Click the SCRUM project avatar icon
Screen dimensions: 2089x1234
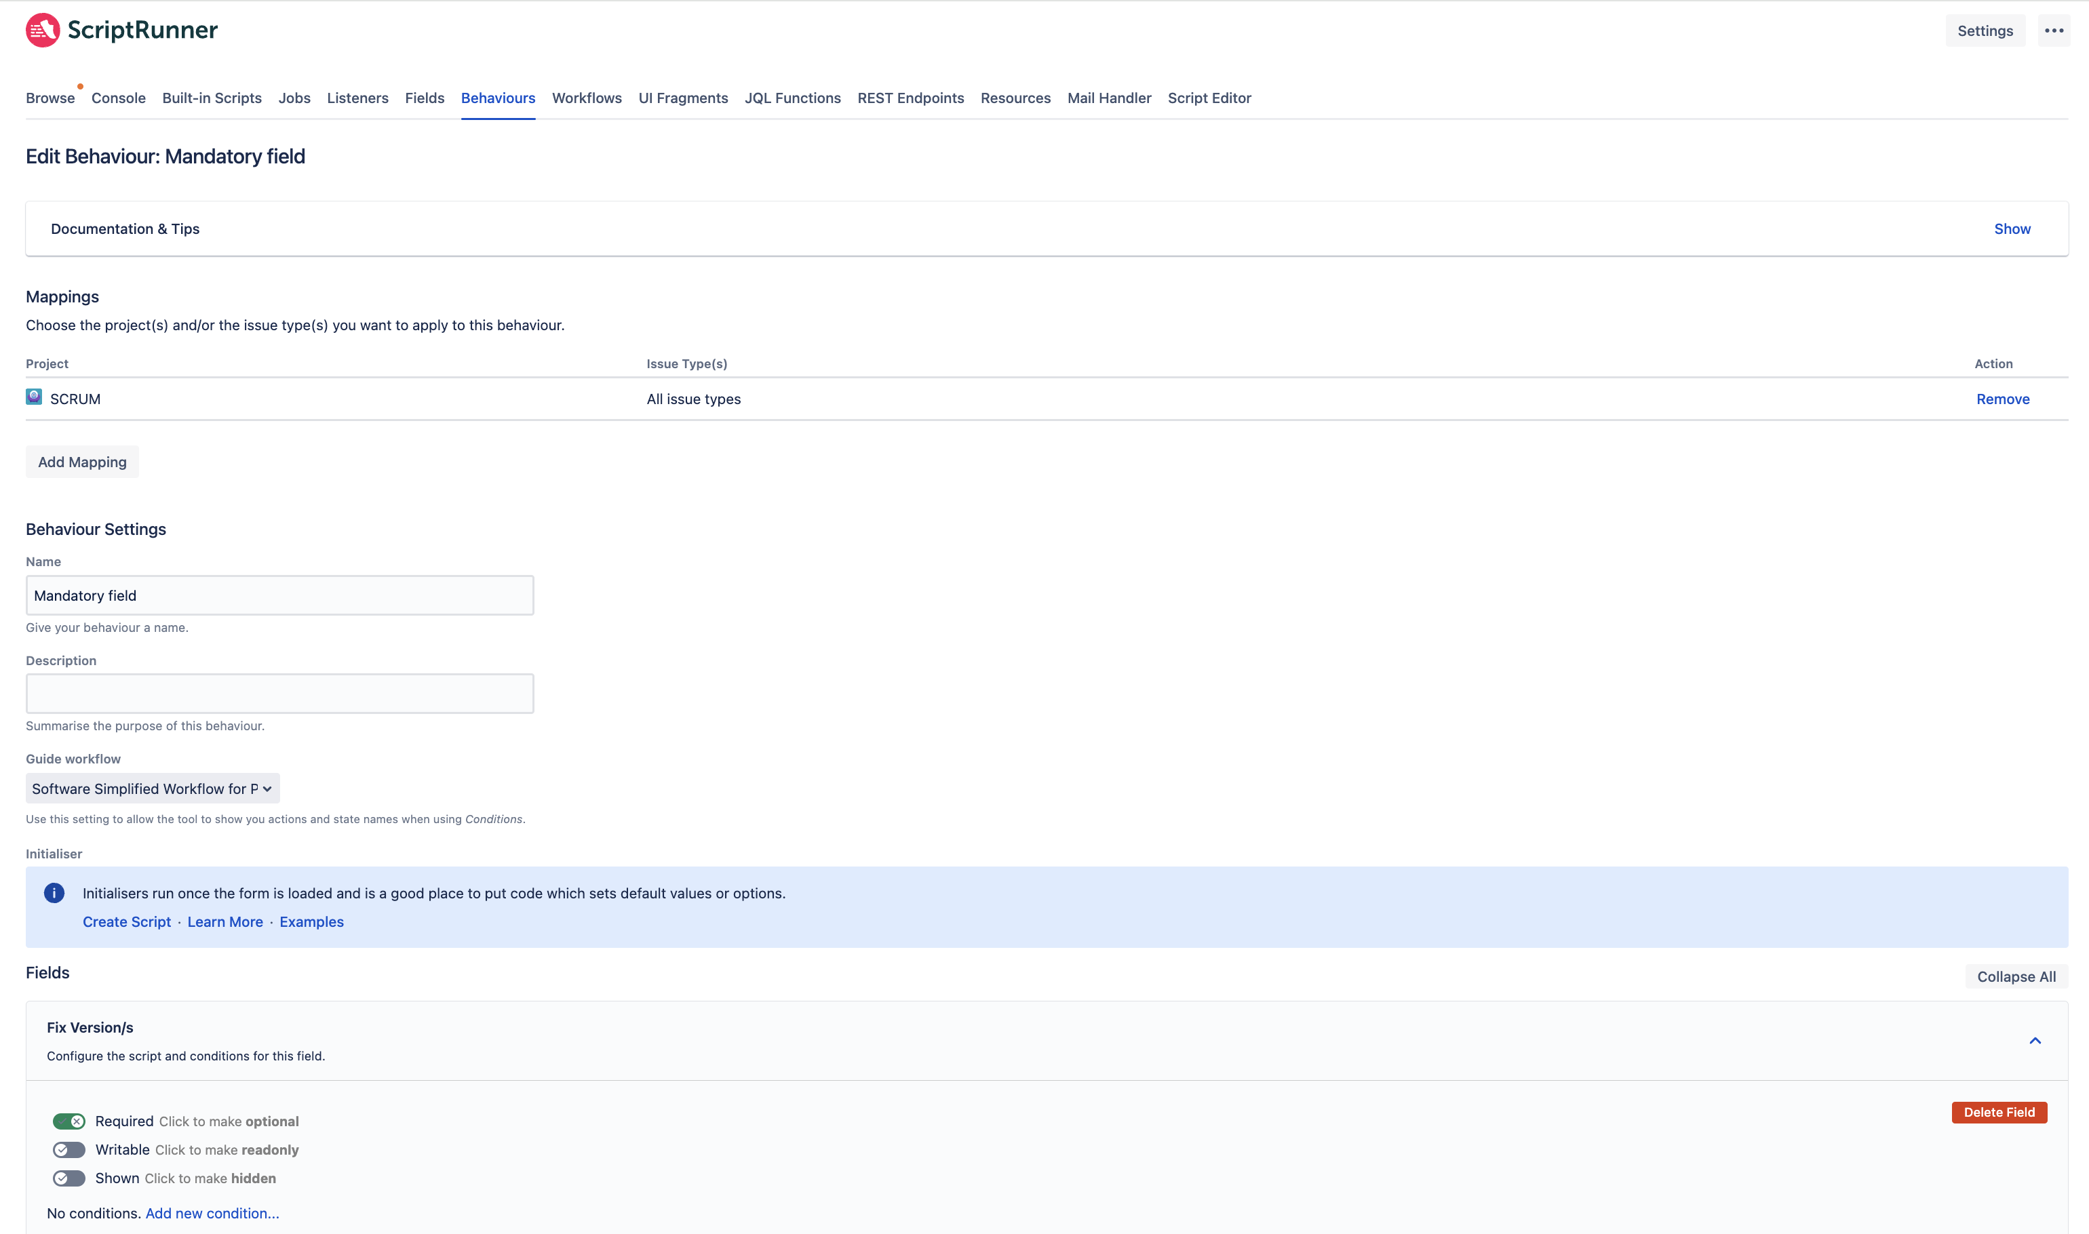click(x=34, y=397)
